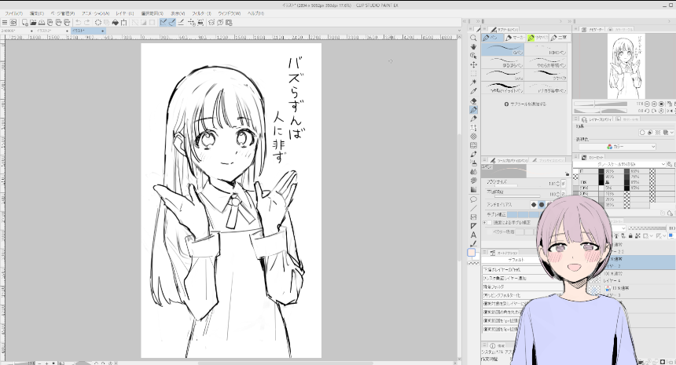676x365 pixels.
Task: Open the グレースケール color set dropdown
Action: click(x=619, y=164)
